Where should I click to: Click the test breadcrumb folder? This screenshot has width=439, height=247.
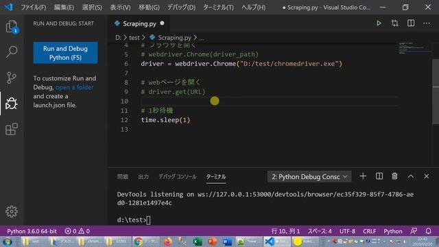point(134,38)
